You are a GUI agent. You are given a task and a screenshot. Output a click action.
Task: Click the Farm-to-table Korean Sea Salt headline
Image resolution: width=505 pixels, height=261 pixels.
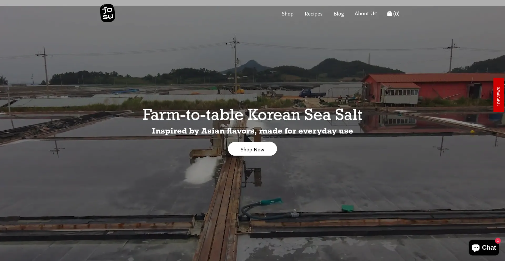pyautogui.click(x=252, y=115)
